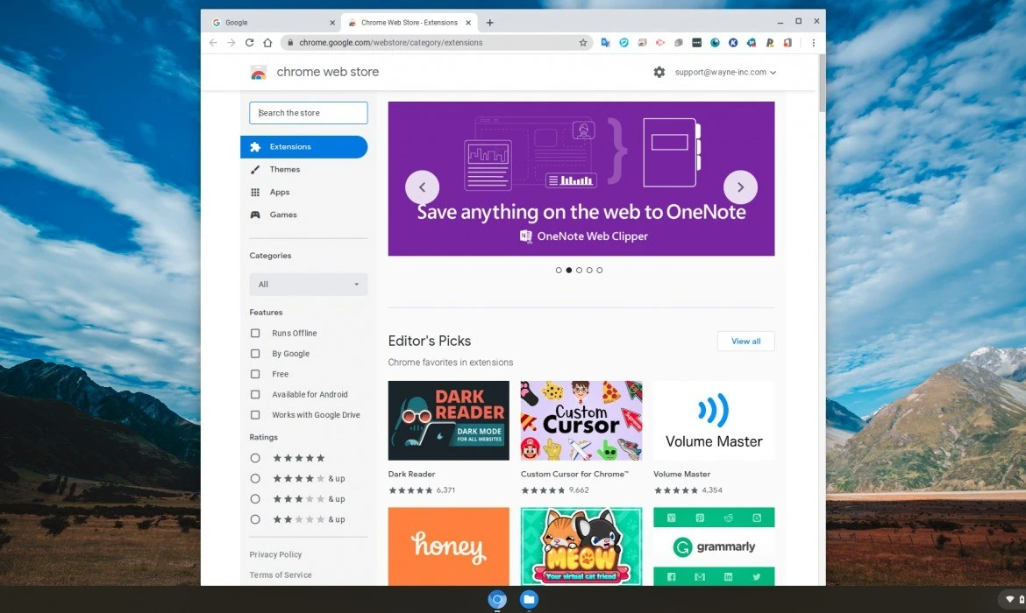Select the fifth carousel dot
This screenshot has width=1026, height=613.
(599, 270)
